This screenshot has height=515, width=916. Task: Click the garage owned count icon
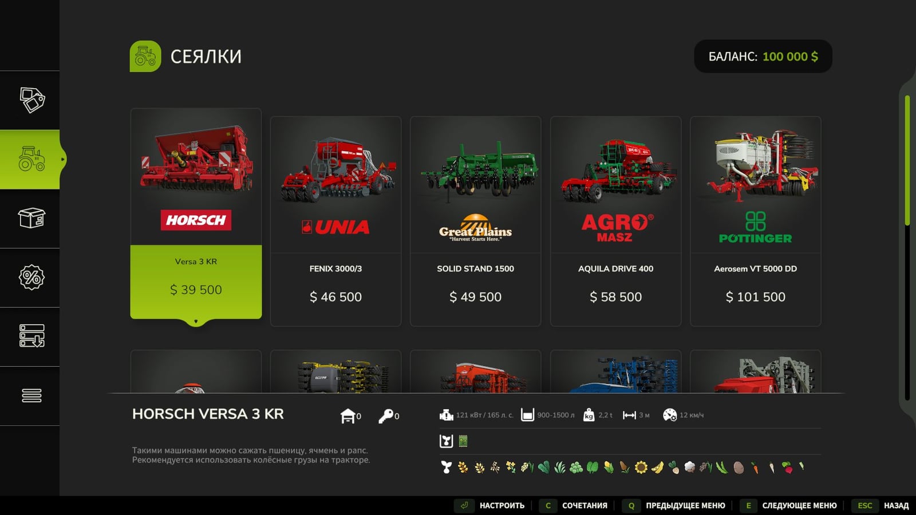[x=348, y=416]
